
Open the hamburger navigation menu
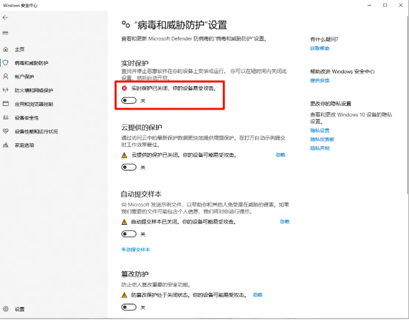pos(5,32)
